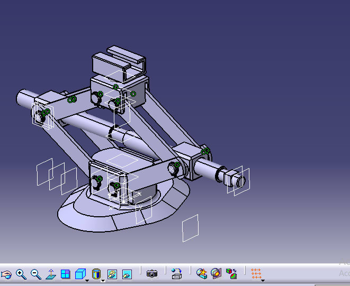
Task: Click the Zoom In magnifier icon
Action: pyautogui.click(x=21, y=274)
